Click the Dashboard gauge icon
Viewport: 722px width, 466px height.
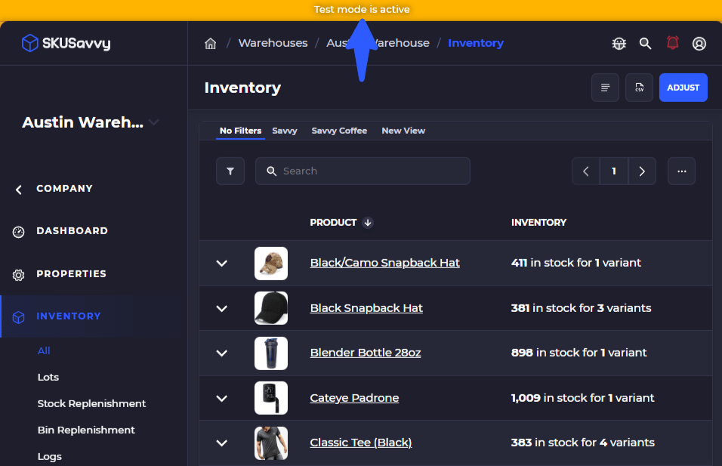pos(18,232)
